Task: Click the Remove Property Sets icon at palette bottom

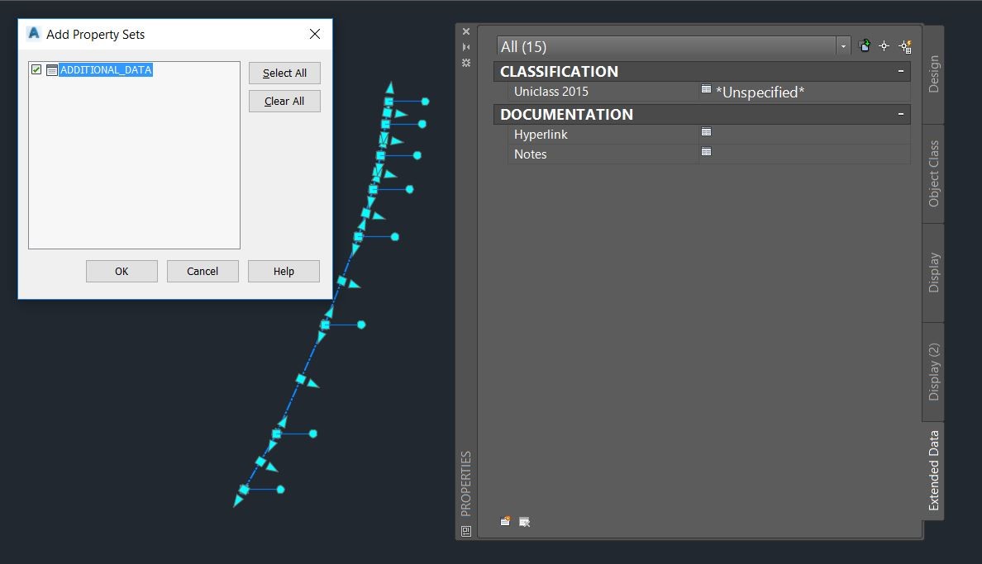Action: click(524, 522)
